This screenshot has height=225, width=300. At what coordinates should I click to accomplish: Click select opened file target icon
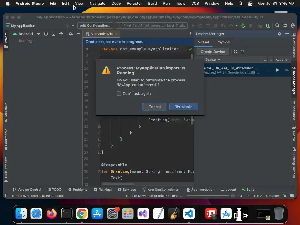tap(46, 34)
